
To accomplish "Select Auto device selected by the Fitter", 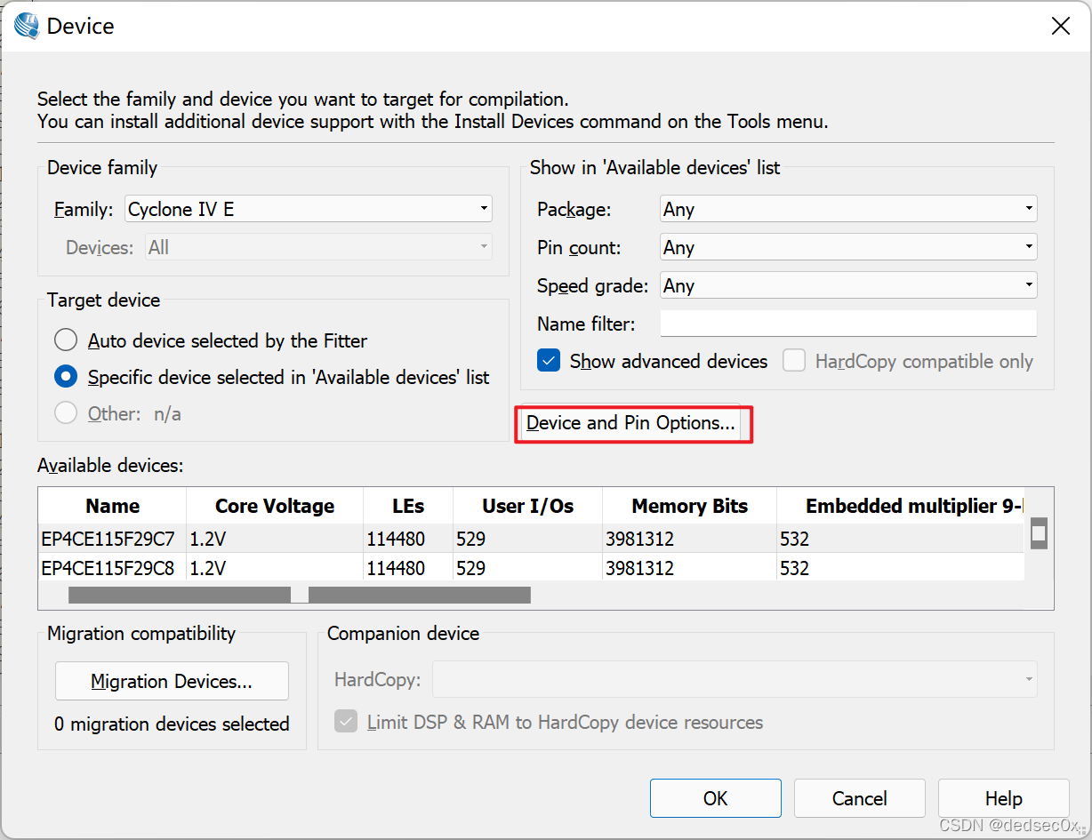I will [x=66, y=340].
